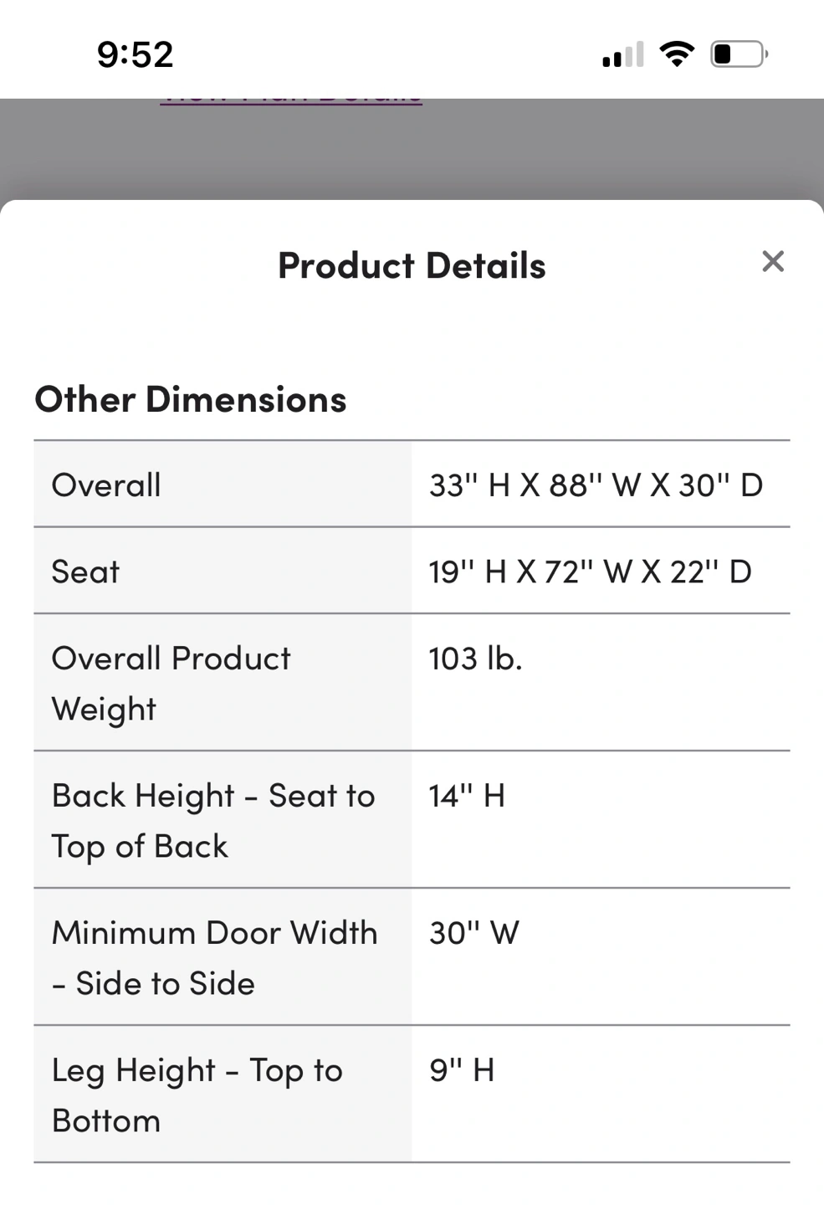Screen dimensions: 824x1205
Task: Select Leg Height - Top to Bottom label
Action: click(197, 1095)
